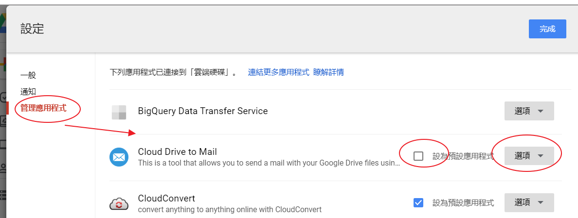
Task: Expand 選項 dropdown for Cloud Drive to Mail
Action: 529,156
